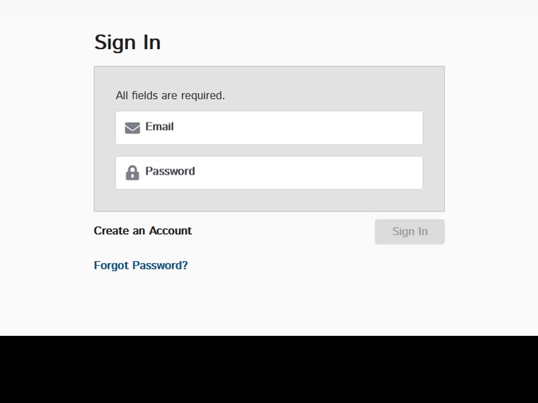Viewport: 538px width, 403px height.
Task: Click the word "Account" in Create an Account
Action: (170, 230)
